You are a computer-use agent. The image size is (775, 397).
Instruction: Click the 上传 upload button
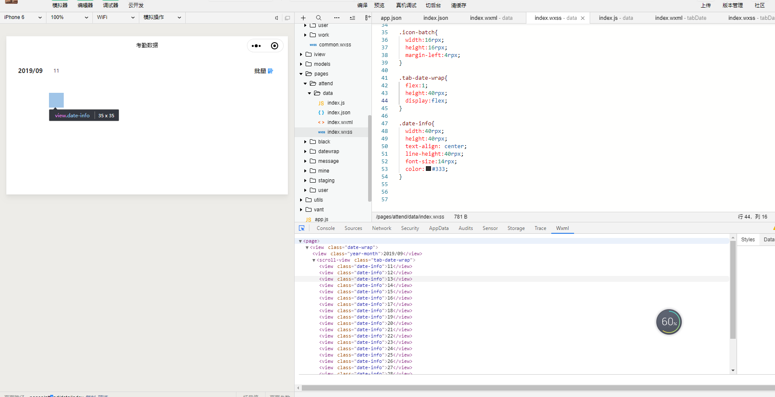click(x=706, y=5)
